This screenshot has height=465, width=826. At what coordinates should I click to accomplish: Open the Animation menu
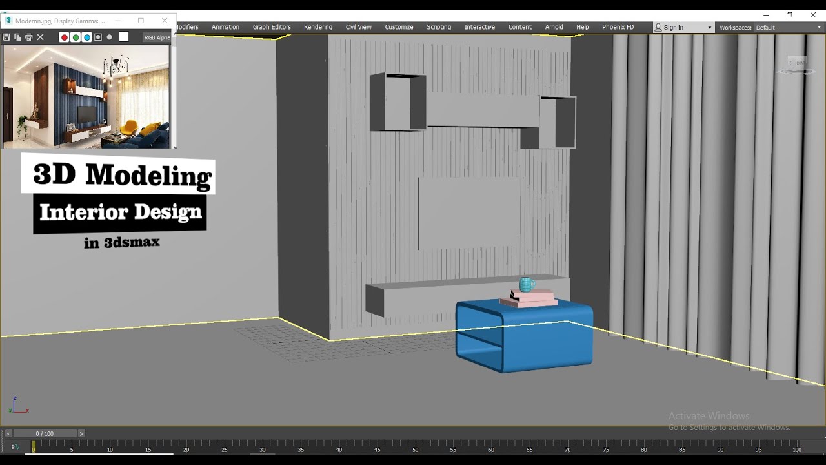click(225, 27)
